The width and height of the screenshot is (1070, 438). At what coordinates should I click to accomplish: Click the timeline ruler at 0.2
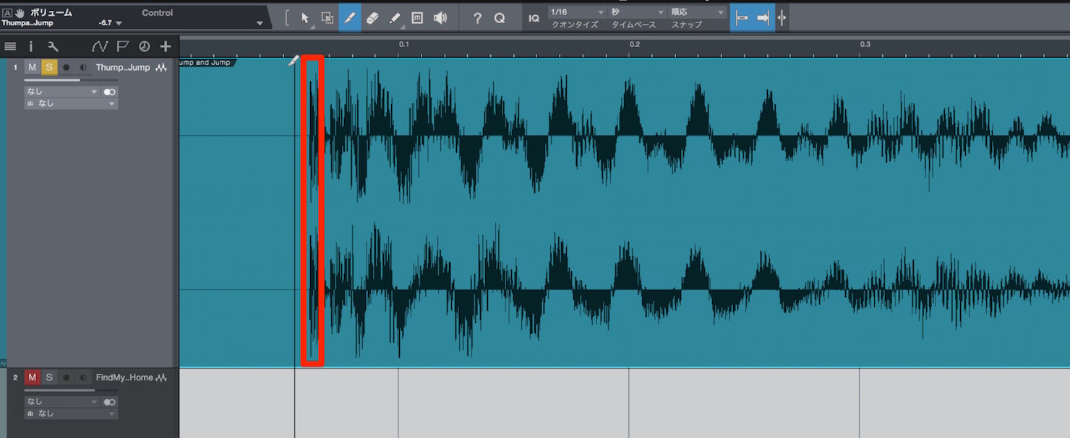click(634, 45)
